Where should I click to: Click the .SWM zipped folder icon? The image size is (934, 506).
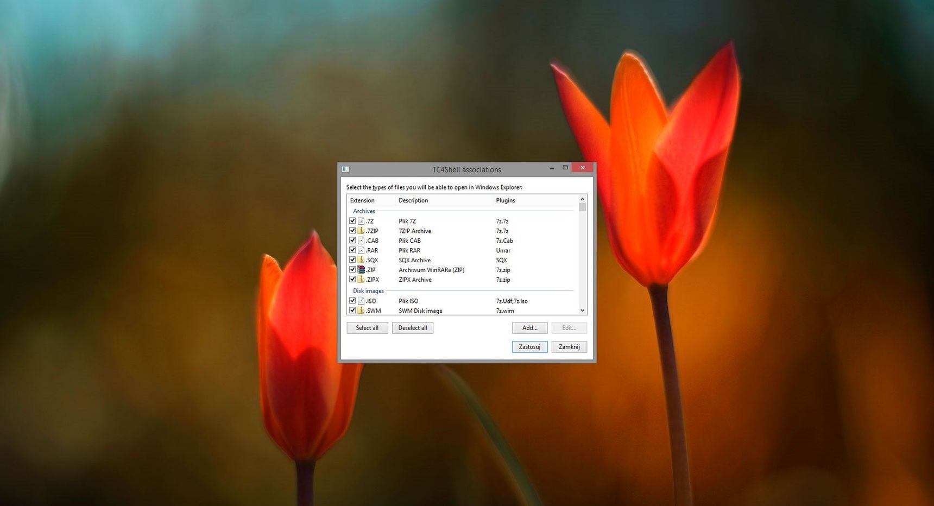[361, 311]
